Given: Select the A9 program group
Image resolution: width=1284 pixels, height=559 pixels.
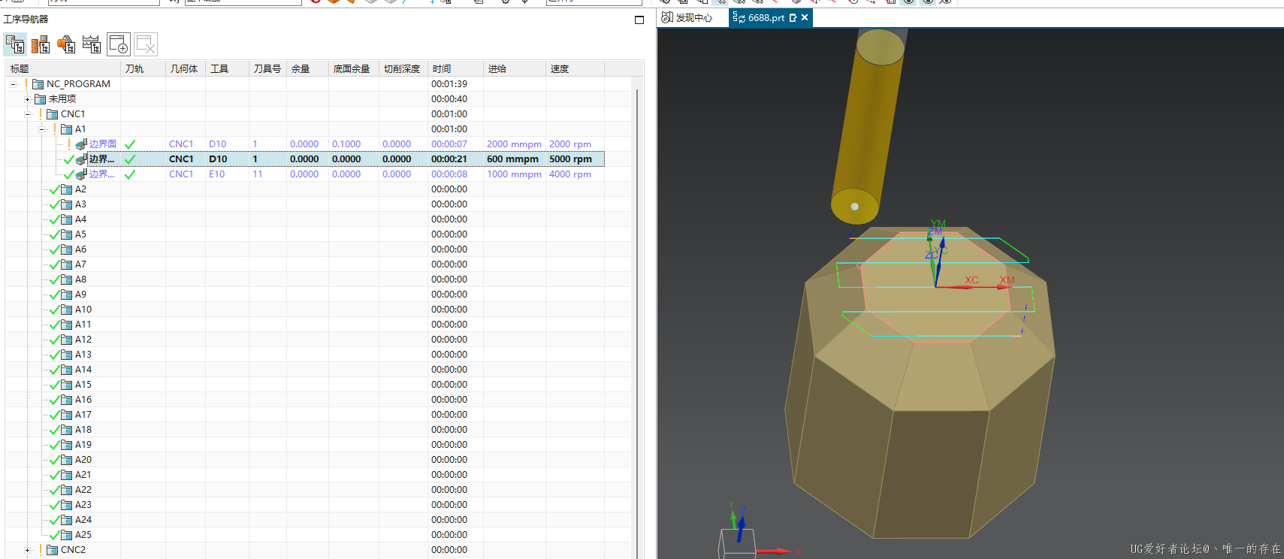Looking at the screenshot, I should tap(80, 295).
